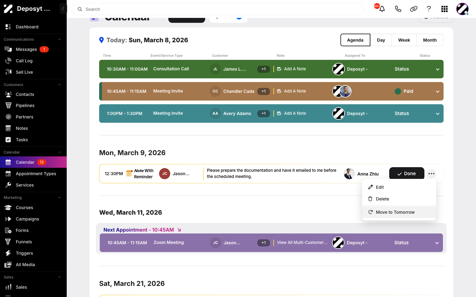Add A Note on James L. row
476x297 pixels.
click(x=291, y=69)
